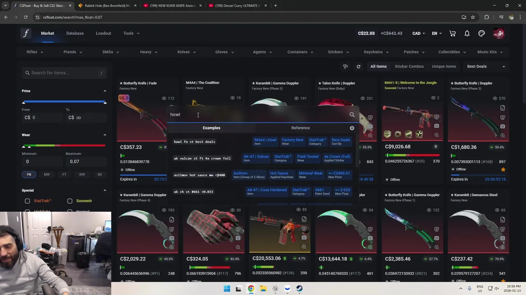Click favorite star on Butterfly Knife Doppler listing
This screenshot has width=526, height=295.
tap(503, 169)
